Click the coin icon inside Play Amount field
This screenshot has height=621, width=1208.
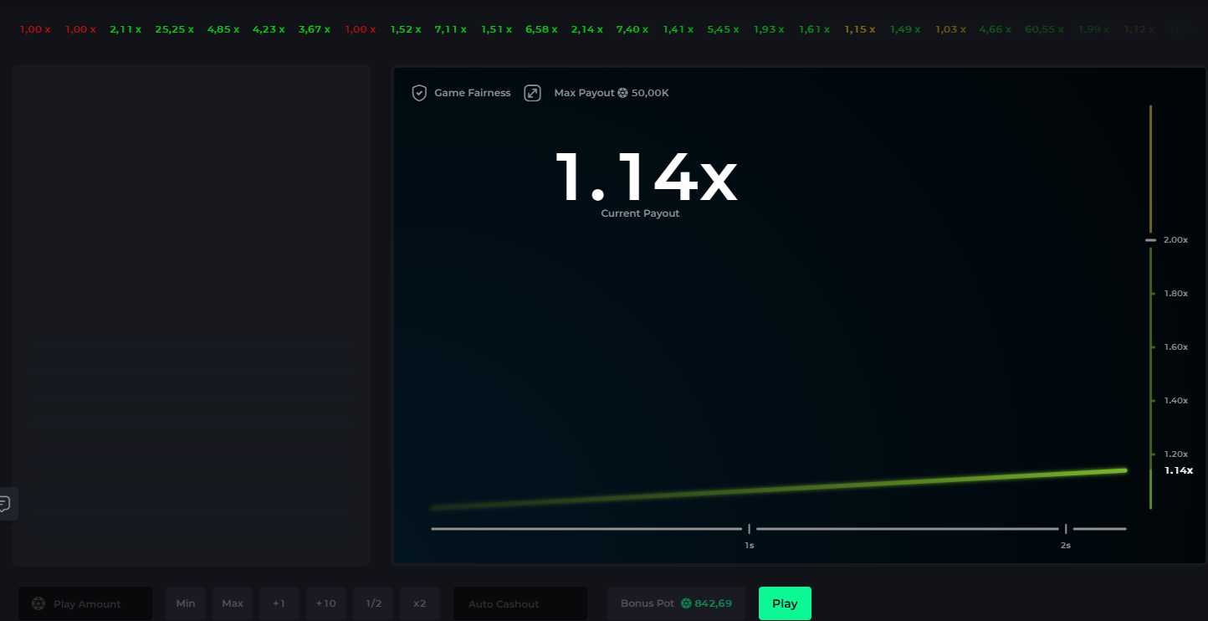click(x=38, y=603)
